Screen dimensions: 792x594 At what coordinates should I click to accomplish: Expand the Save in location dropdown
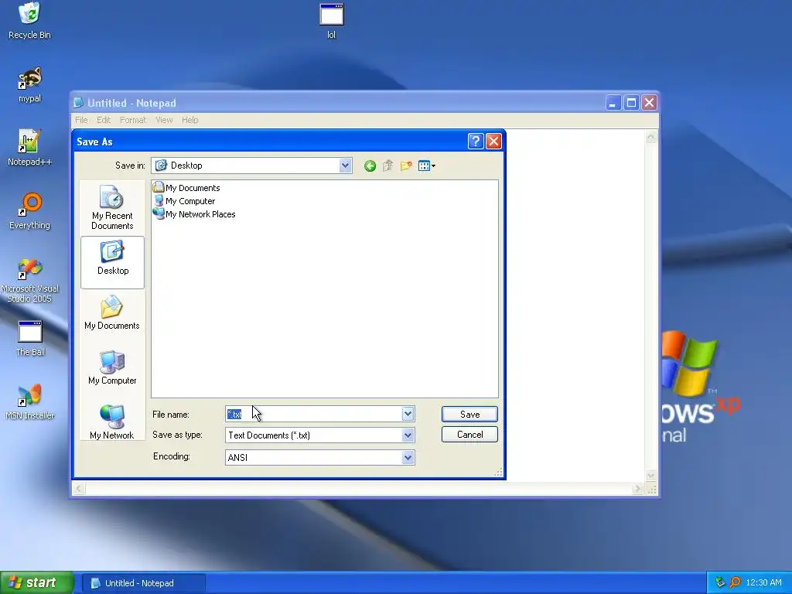click(345, 166)
